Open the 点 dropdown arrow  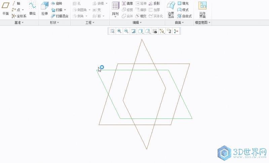[23, 10]
